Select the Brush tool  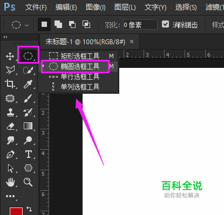click(28, 98)
